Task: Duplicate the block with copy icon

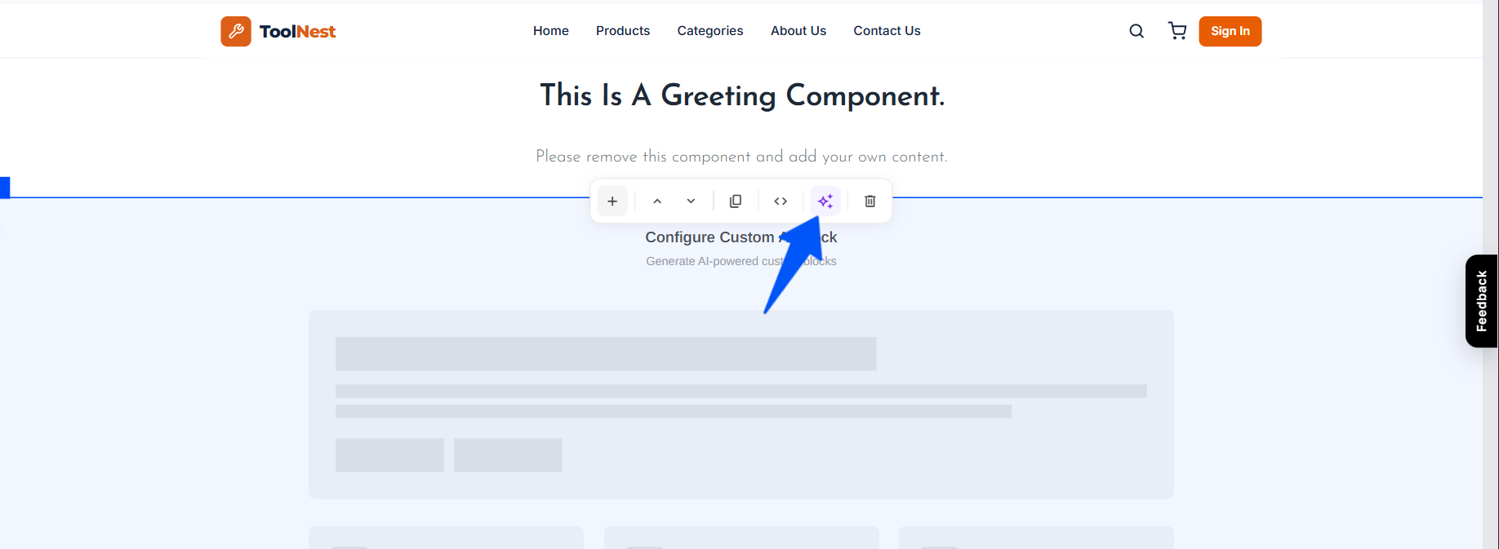Action: pyautogui.click(x=736, y=201)
